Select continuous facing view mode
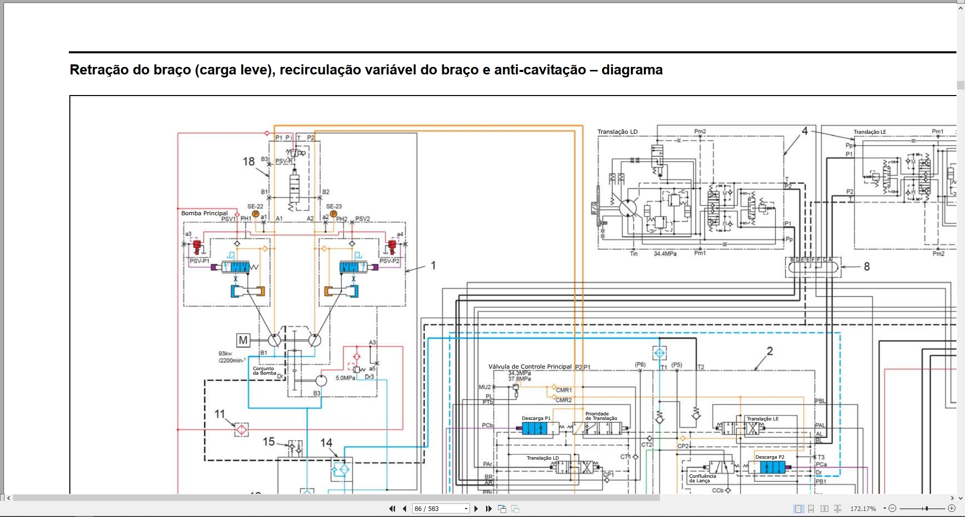Viewport: 965px width, 517px height. tap(837, 509)
